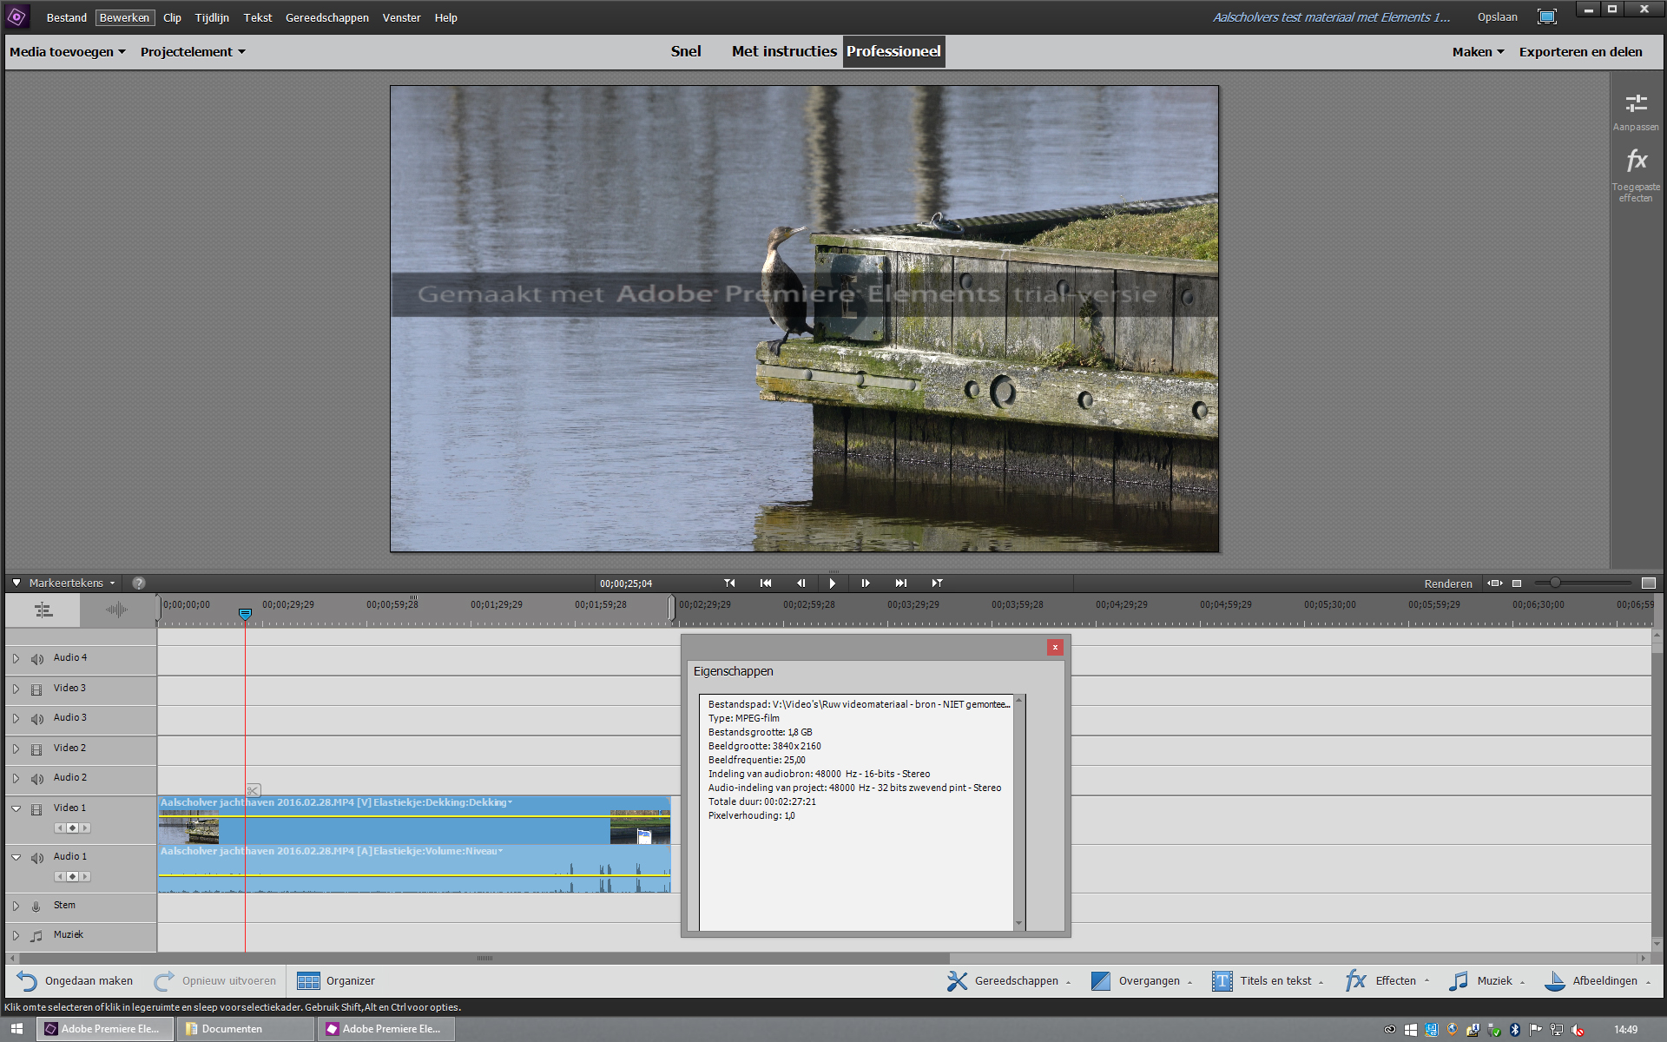
Task: Open the Muziek panel
Action: click(x=1486, y=981)
